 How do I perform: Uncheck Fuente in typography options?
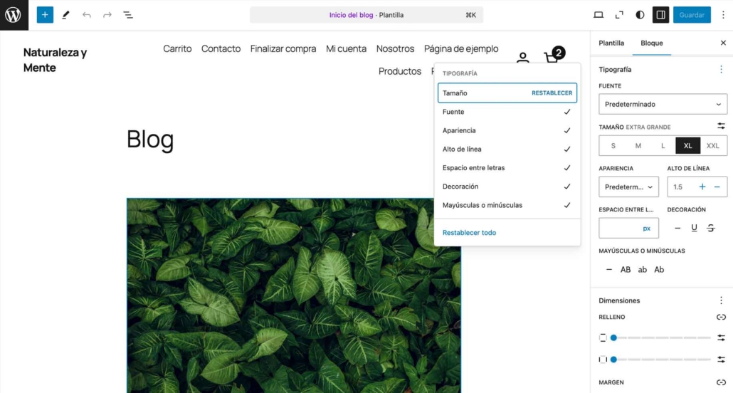[507, 112]
